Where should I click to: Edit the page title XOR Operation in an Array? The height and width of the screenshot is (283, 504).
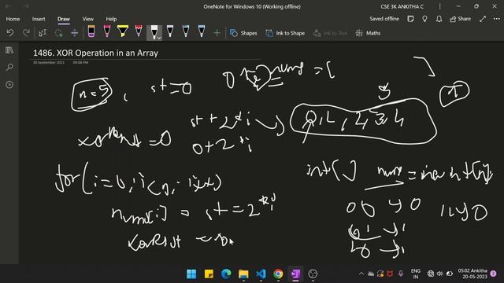click(x=96, y=53)
